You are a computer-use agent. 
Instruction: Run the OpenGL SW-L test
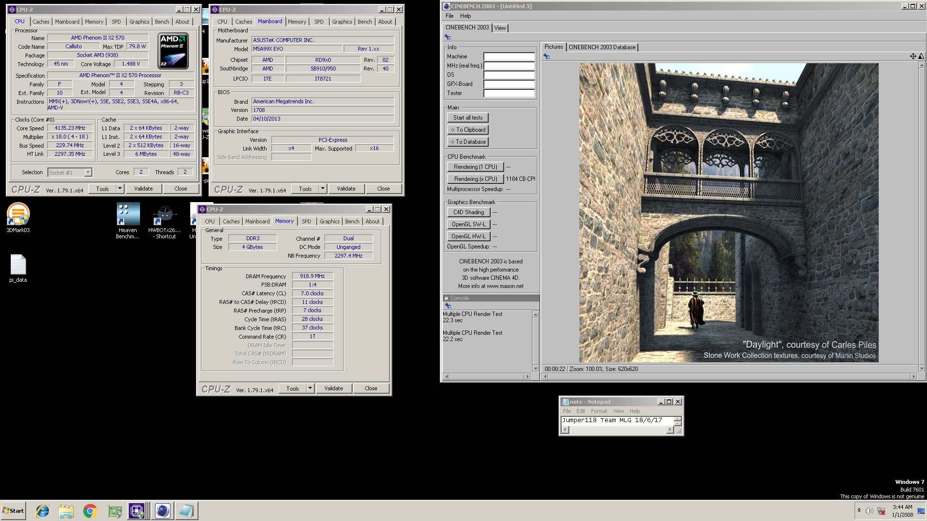coord(469,224)
